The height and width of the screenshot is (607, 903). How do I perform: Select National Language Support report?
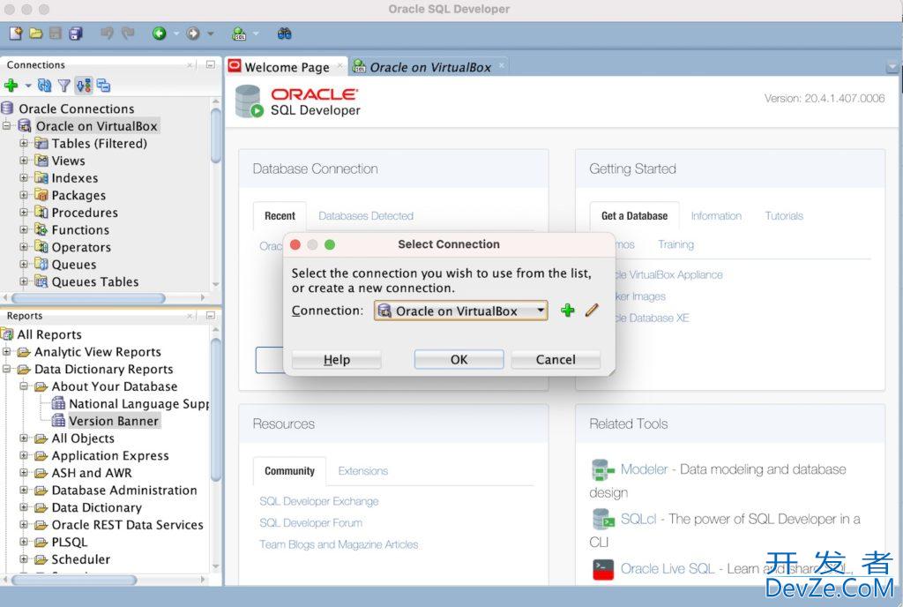[138, 404]
